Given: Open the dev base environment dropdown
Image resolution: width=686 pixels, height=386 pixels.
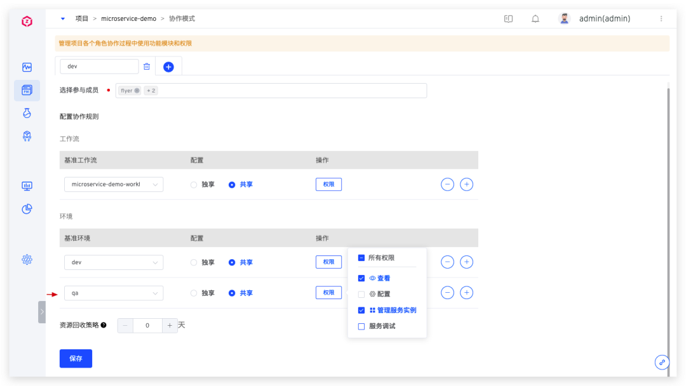Looking at the screenshot, I should (114, 262).
